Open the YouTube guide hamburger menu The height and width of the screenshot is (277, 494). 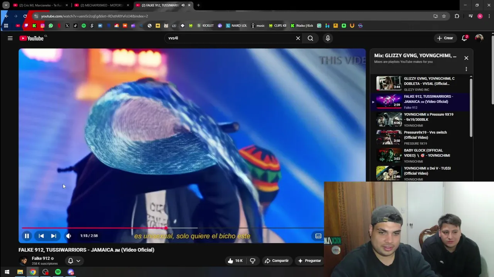pos(10,38)
